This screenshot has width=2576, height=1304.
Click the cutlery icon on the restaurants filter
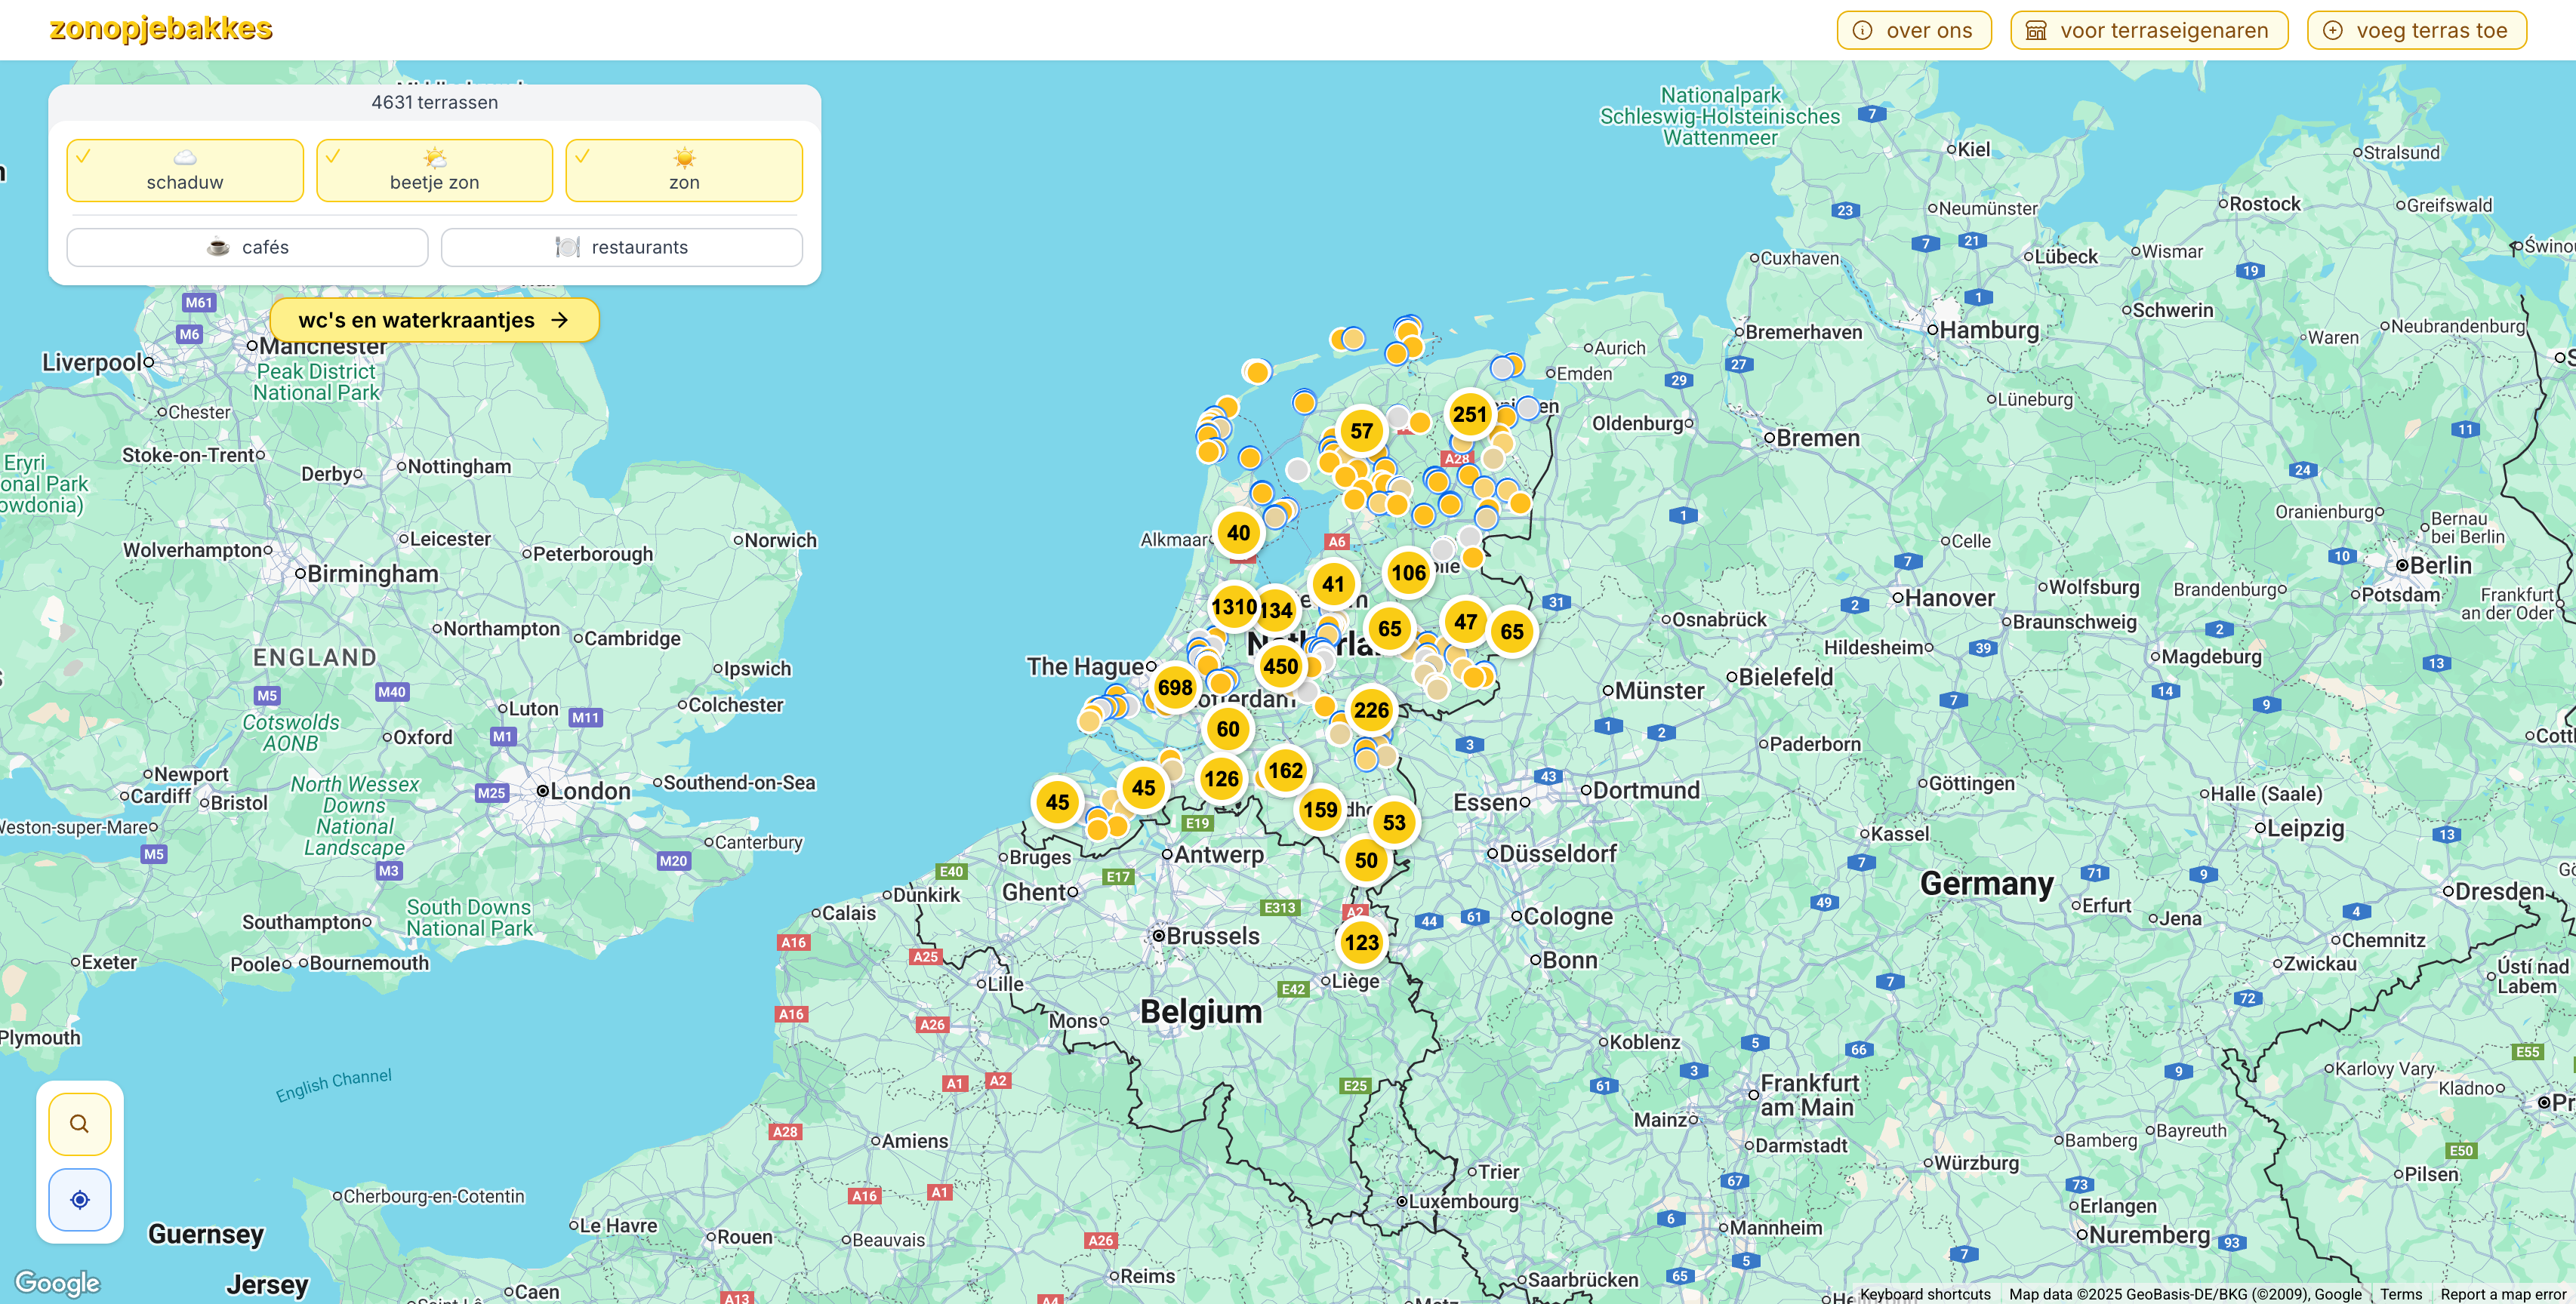click(567, 246)
